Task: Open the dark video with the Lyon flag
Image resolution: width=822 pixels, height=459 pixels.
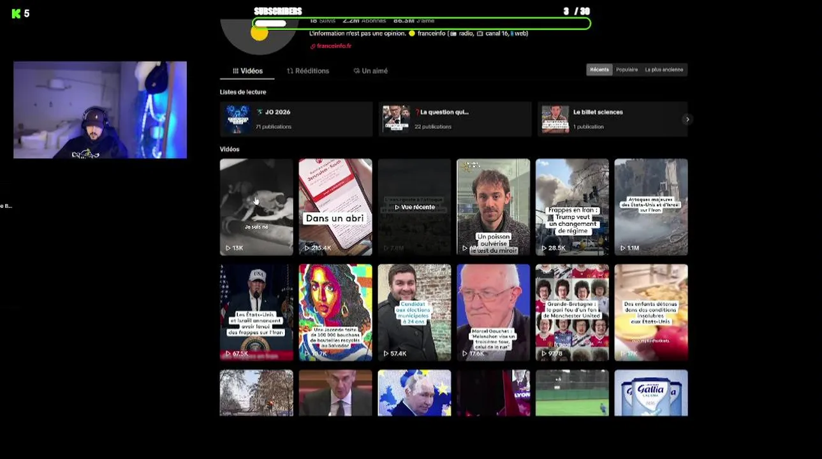Action: click(x=494, y=393)
